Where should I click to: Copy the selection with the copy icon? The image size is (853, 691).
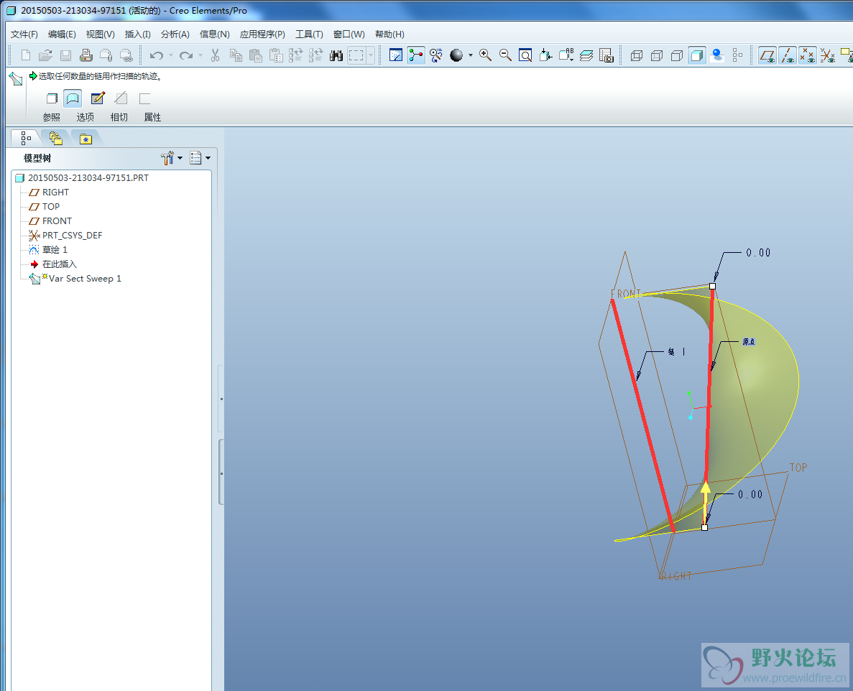[x=236, y=55]
